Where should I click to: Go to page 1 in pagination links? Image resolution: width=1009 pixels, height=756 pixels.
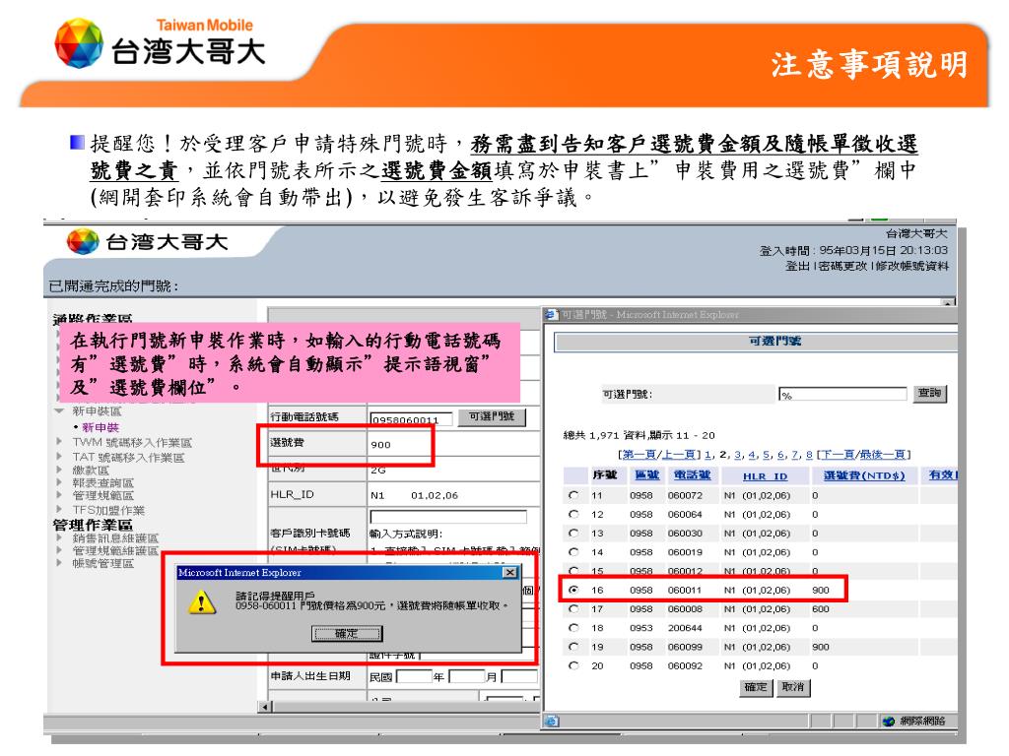707,455
